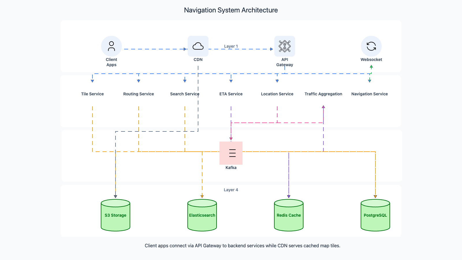Click the Routing Service node label
This screenshot has height=260, width=462.
click(139, 94)
